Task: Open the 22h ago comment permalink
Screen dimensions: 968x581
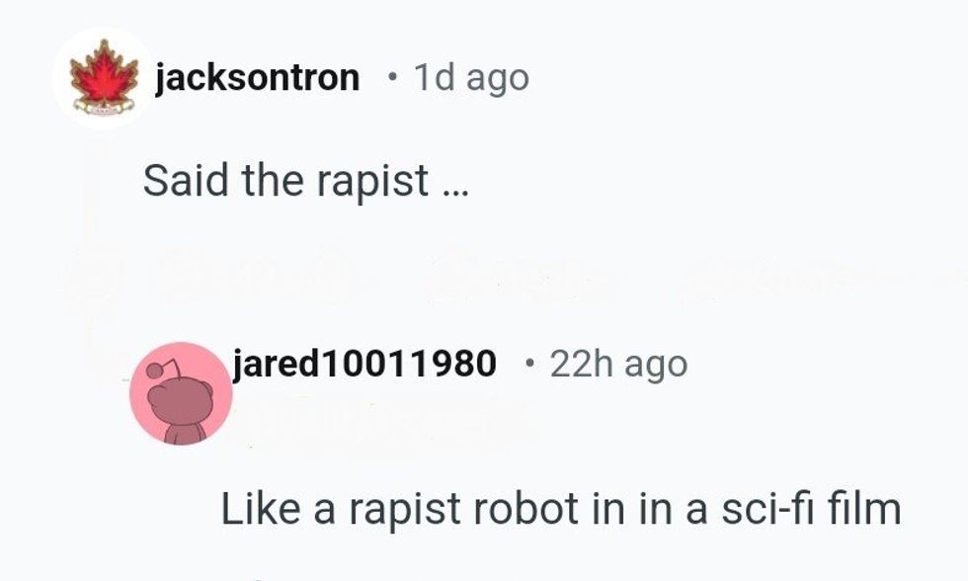Action: [x=618, y=364]
